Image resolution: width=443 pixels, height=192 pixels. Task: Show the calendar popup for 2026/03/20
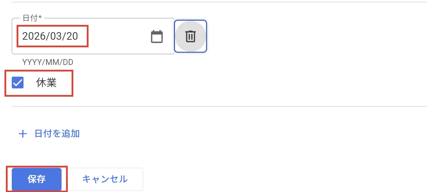(157, 36)
